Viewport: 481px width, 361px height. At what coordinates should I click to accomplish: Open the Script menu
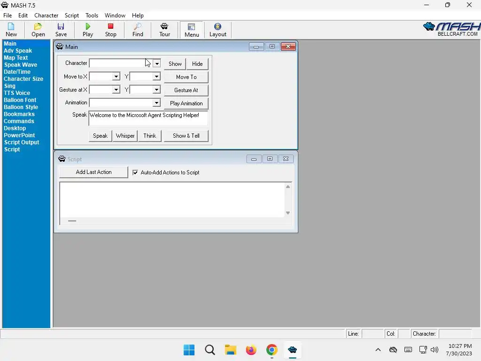72,16
